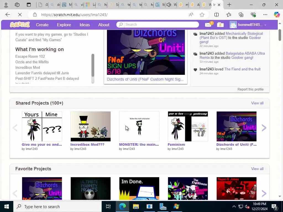Open Scratch messages envelope icon
This screenshot has width=283, height=212.
209,25
